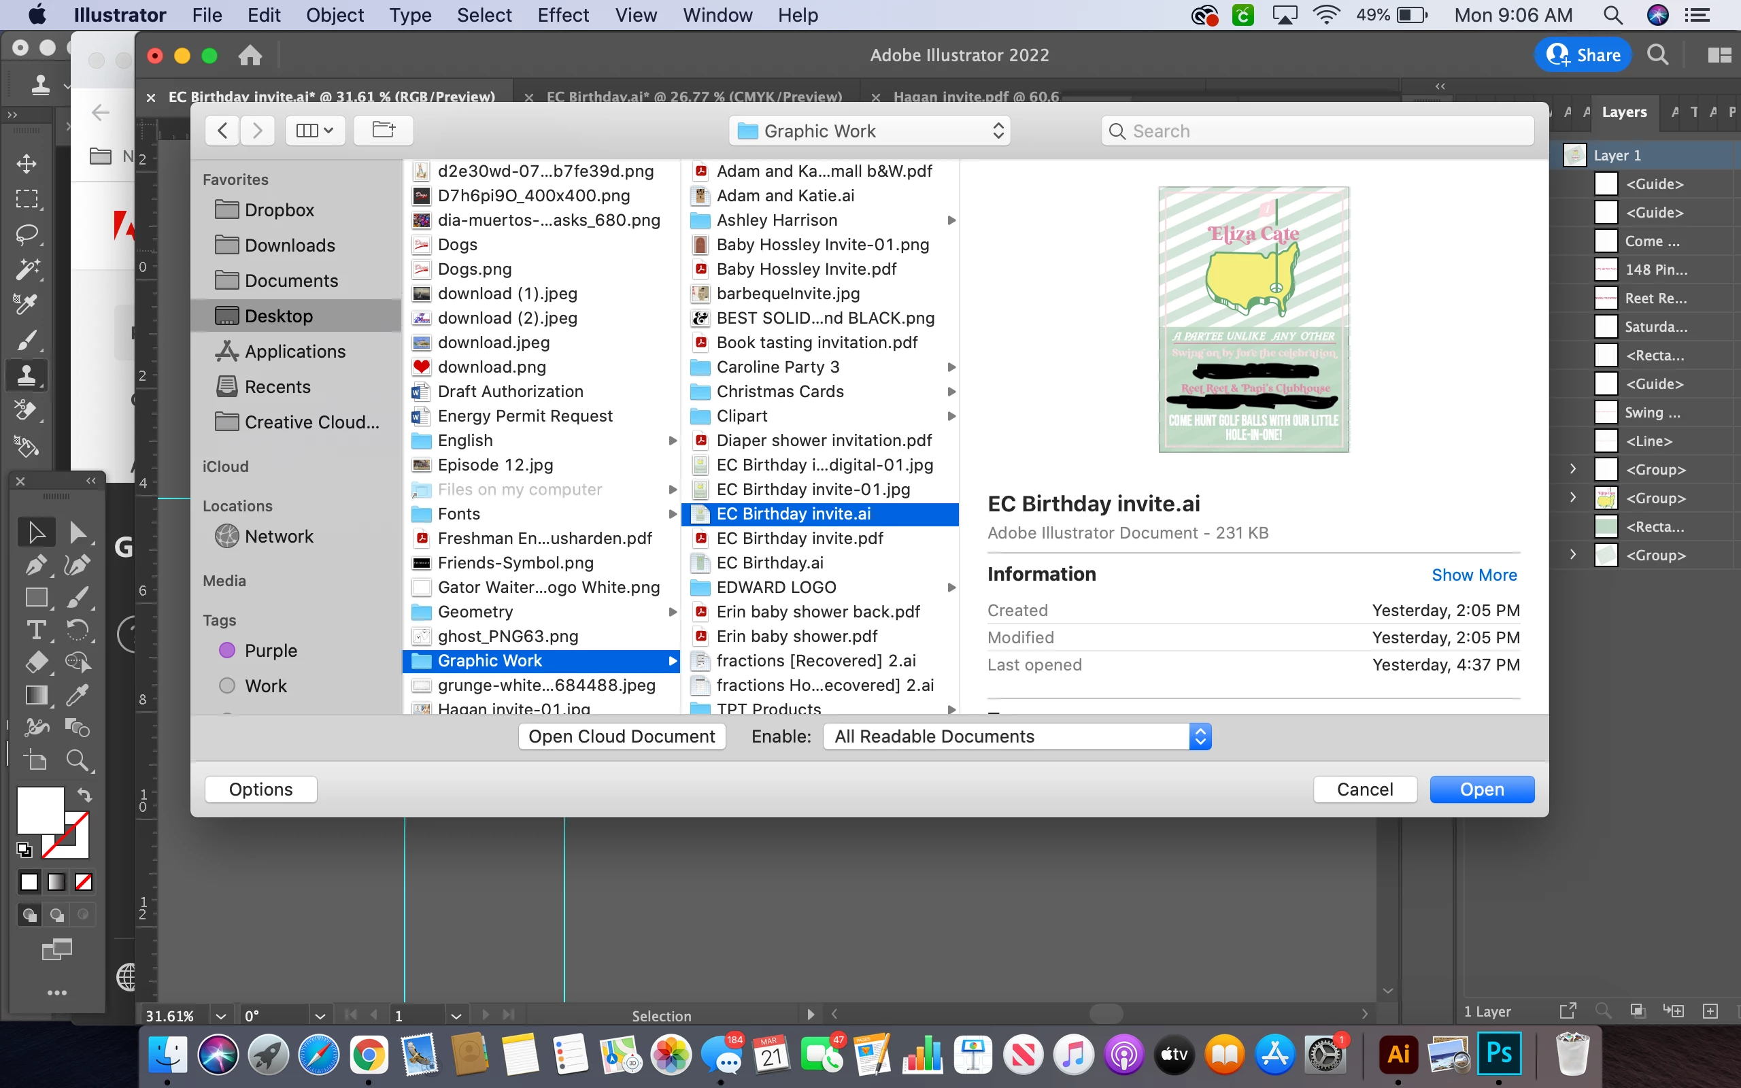This screenshot has width=1741, height=1088.
Task: Click the Search field in dialog
Action: tap(1317, 131)
